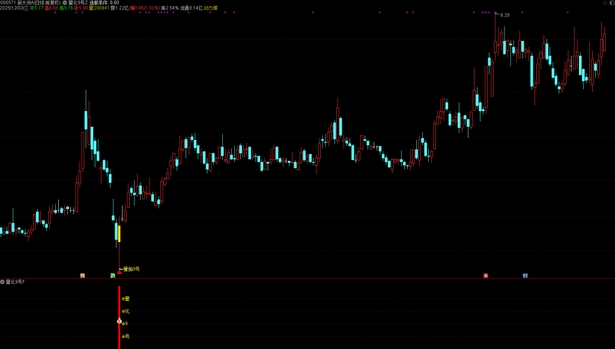Toggle the panel layout icon at top right

(x=611, y=3)
